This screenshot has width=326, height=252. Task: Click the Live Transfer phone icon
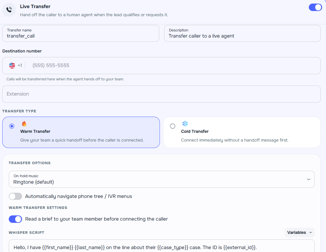[9, 10]
